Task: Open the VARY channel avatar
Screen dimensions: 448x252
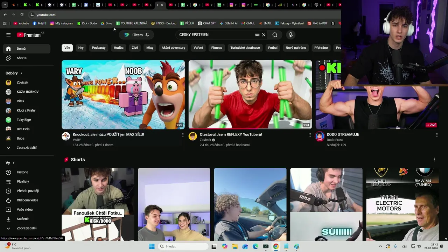Action: click(66, 136)
